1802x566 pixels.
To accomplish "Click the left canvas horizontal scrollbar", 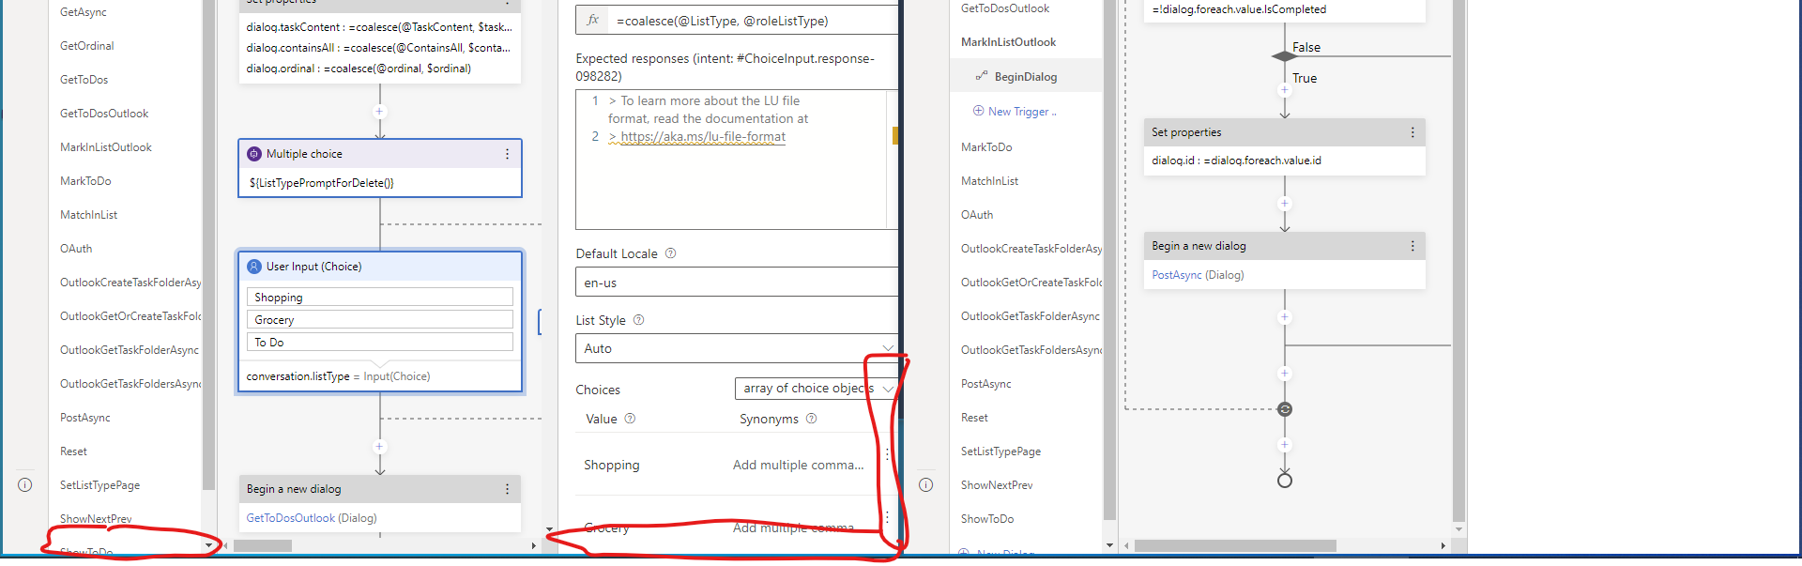I will [x=263, y=545].
